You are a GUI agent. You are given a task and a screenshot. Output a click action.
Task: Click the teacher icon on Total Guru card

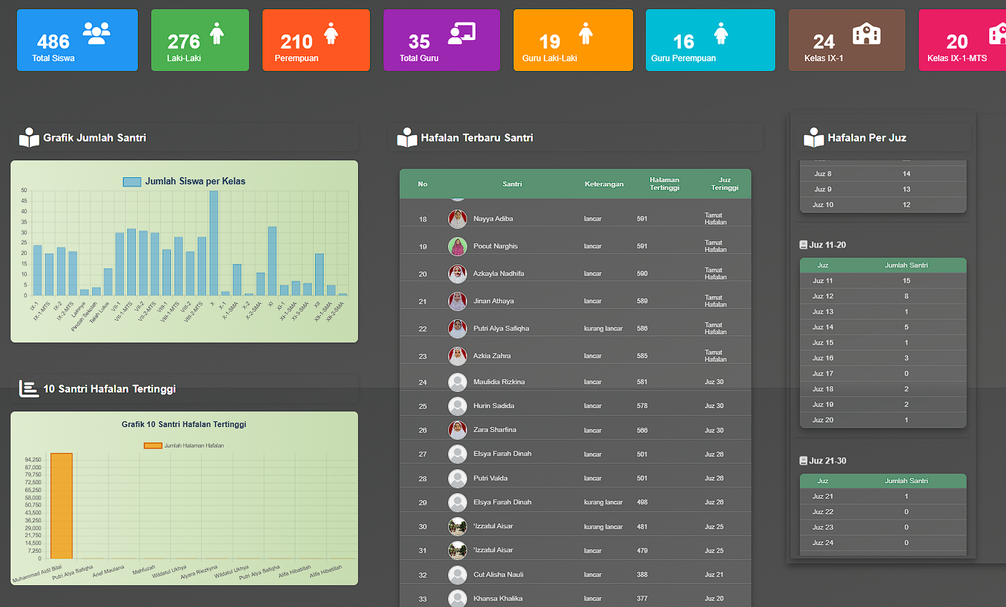click(x=462, y=33)
